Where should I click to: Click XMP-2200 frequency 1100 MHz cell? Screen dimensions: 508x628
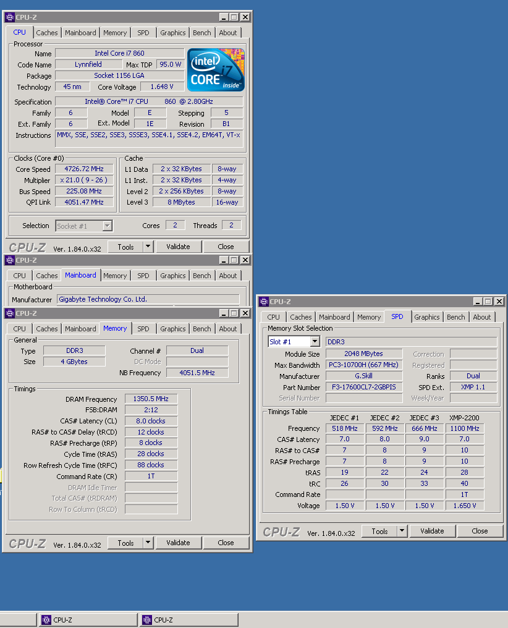(465, 428)
